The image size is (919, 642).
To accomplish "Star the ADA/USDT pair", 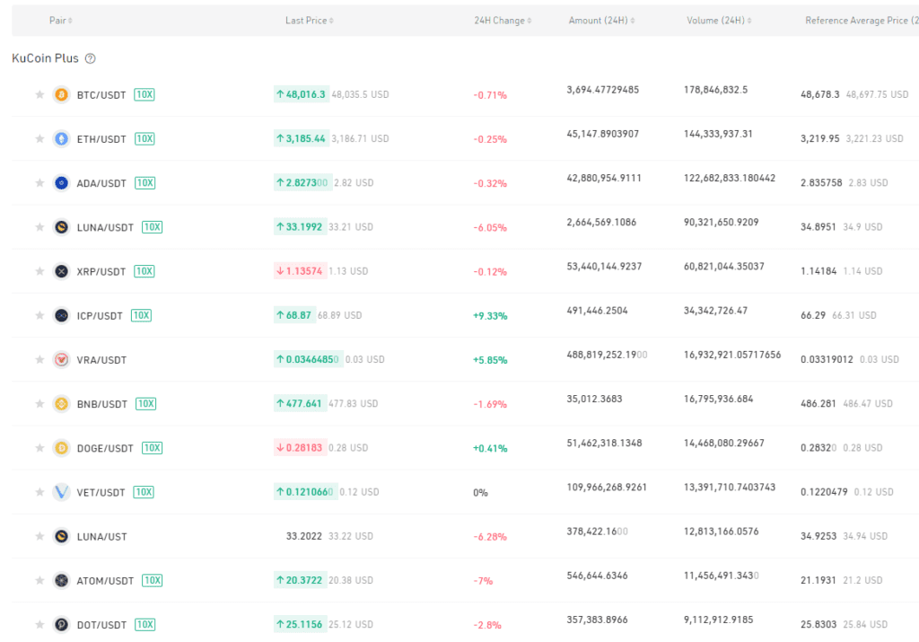I will 39,183.
